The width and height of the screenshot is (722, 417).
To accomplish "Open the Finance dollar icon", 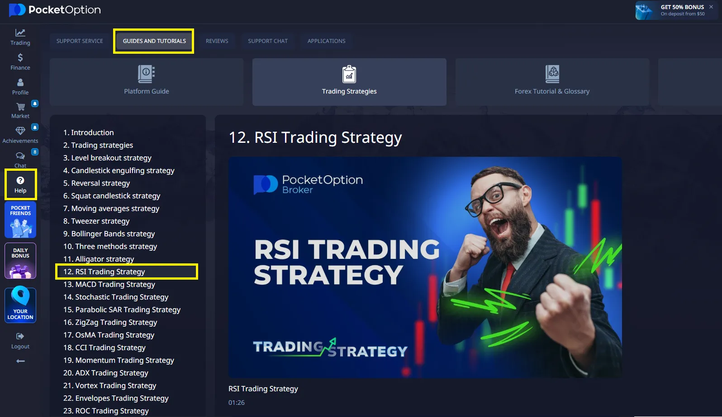I will [x=20, y=57].
